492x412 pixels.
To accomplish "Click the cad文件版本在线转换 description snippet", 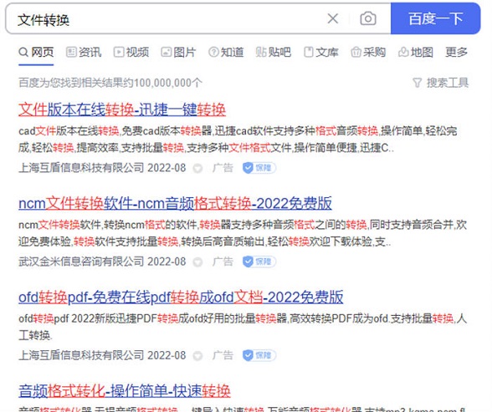I will [238, 139].
